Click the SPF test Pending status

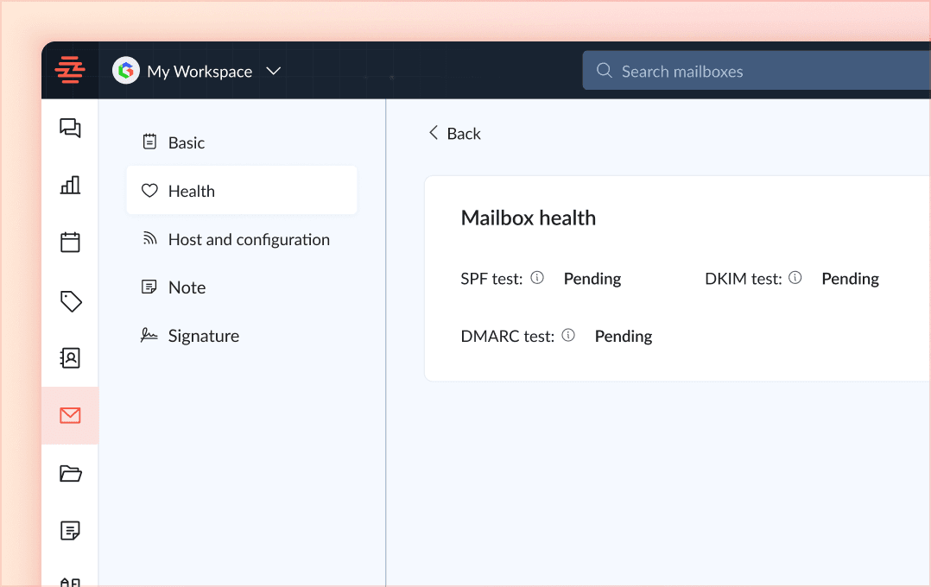(x=592, y=279)
